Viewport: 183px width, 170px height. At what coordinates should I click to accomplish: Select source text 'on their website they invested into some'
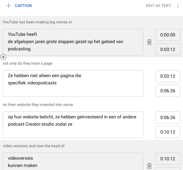pos(38,105)
